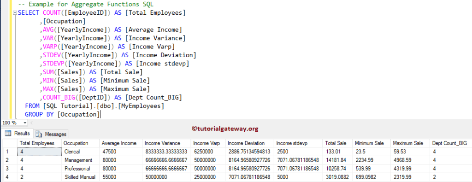Click the 2500 Income stdevp cell
The height and width of the screenshot is (182, 472).
299,152
